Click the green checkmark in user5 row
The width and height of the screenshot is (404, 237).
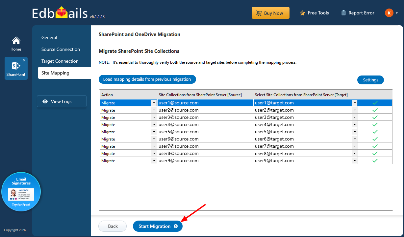(x=375, y=132)
